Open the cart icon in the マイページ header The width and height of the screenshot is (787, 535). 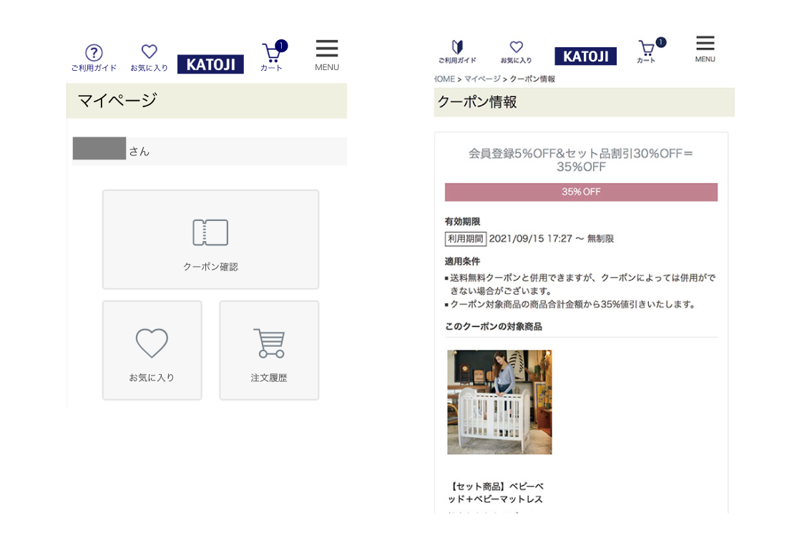[x=272, y=56]
